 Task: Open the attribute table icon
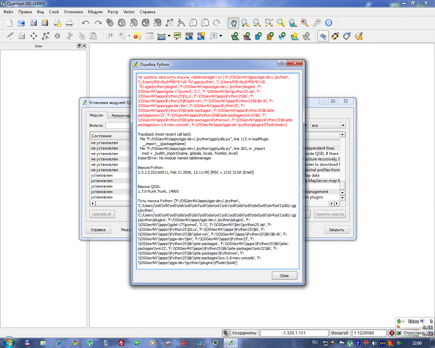coord(150,36)
